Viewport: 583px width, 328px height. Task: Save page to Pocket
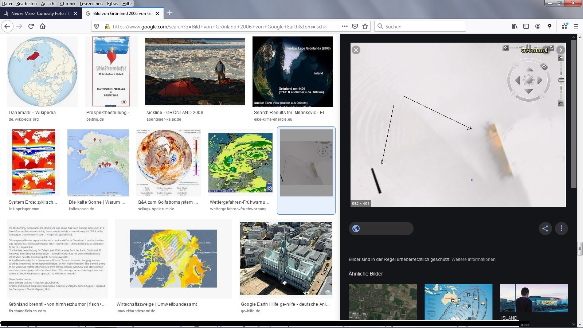pos(355,26)
